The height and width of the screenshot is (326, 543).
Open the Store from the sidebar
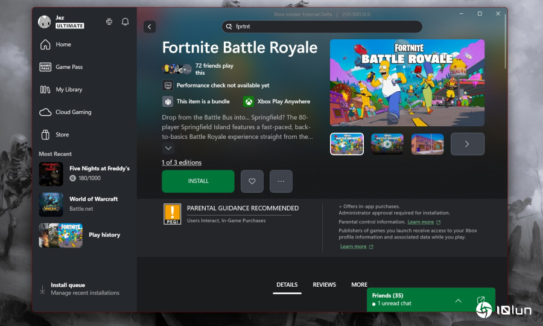pos(62,135)
